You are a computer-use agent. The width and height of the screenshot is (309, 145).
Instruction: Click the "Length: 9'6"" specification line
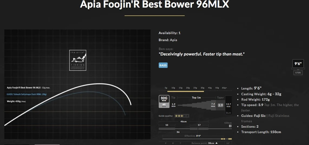tap(251, 88)
